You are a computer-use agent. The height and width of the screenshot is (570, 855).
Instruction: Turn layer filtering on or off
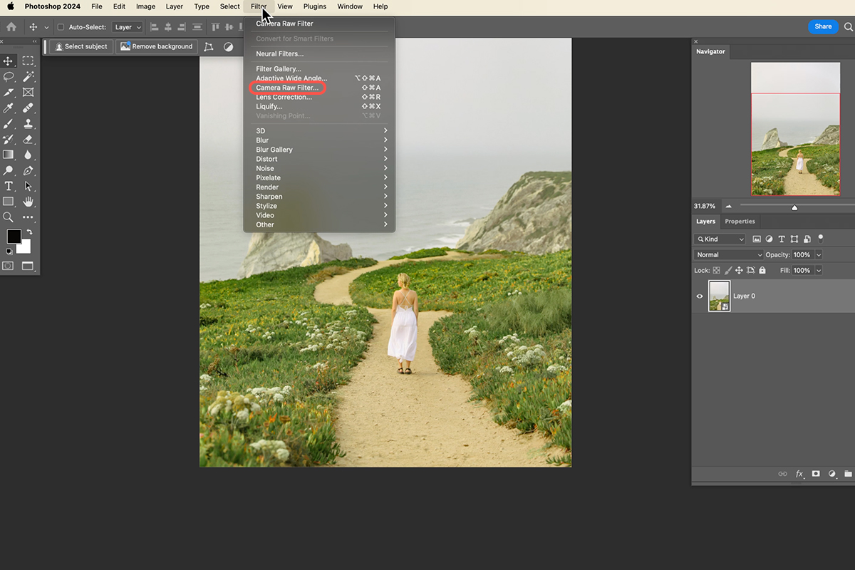[x=820, y=239]
